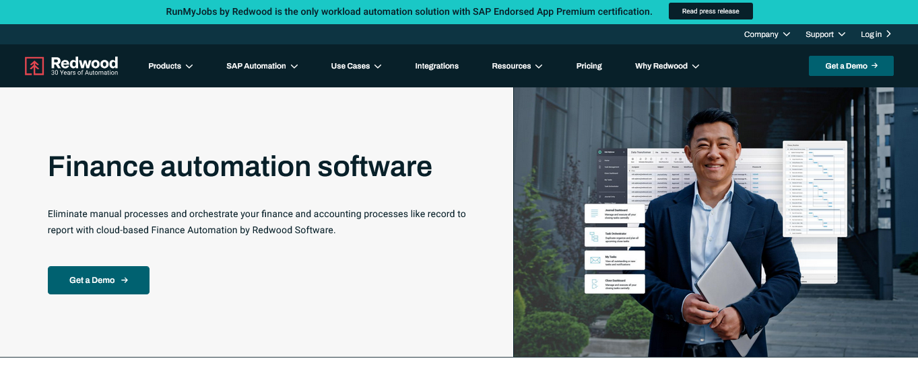Click the Close Dashboard arrows icon
Viewport: 918px width, 371px height.
click(x=595, y=284)
